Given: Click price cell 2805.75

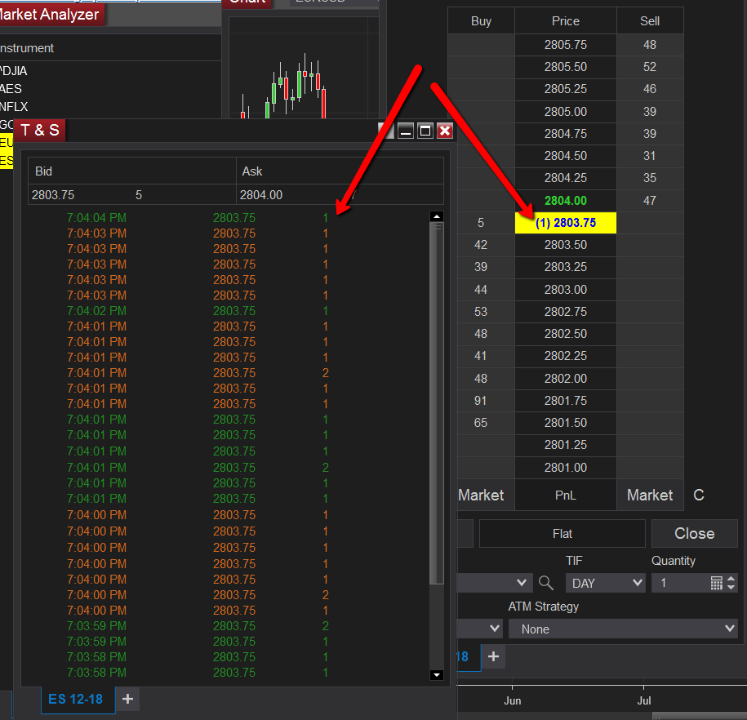Looking at the screenshot, I should coord(566,45).
